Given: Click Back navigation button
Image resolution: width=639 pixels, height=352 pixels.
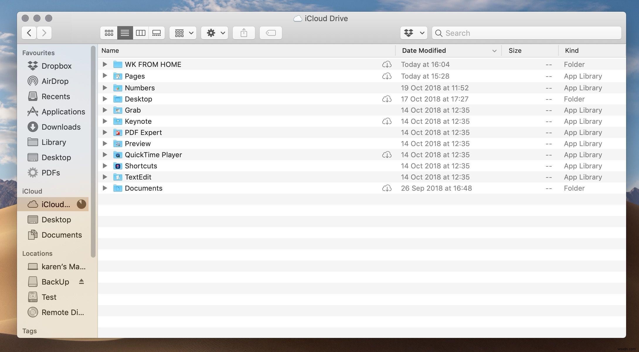Looking at the screenshot, I should point(29,33).
